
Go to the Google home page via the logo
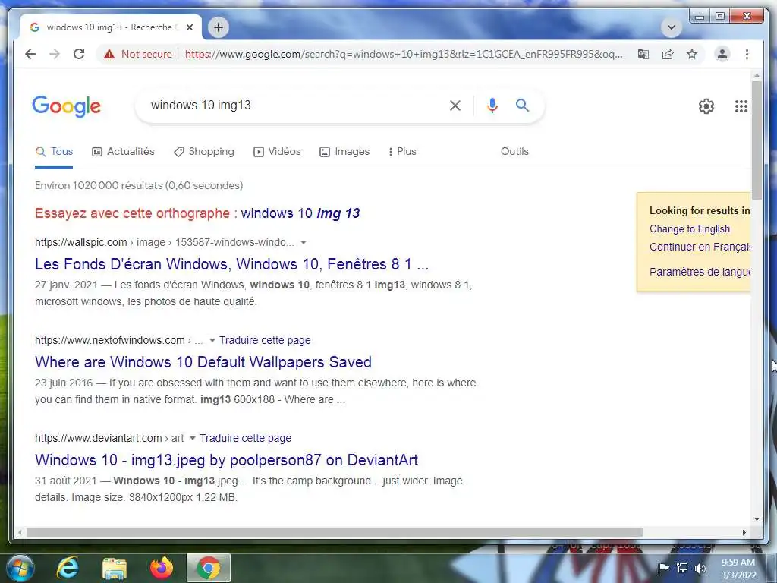67,106
